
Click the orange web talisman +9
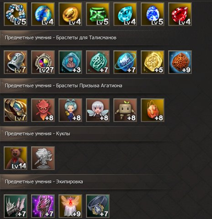180,62
